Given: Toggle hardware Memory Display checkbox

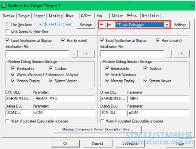Looking at the screenshot, I should [x=107, y=81].
